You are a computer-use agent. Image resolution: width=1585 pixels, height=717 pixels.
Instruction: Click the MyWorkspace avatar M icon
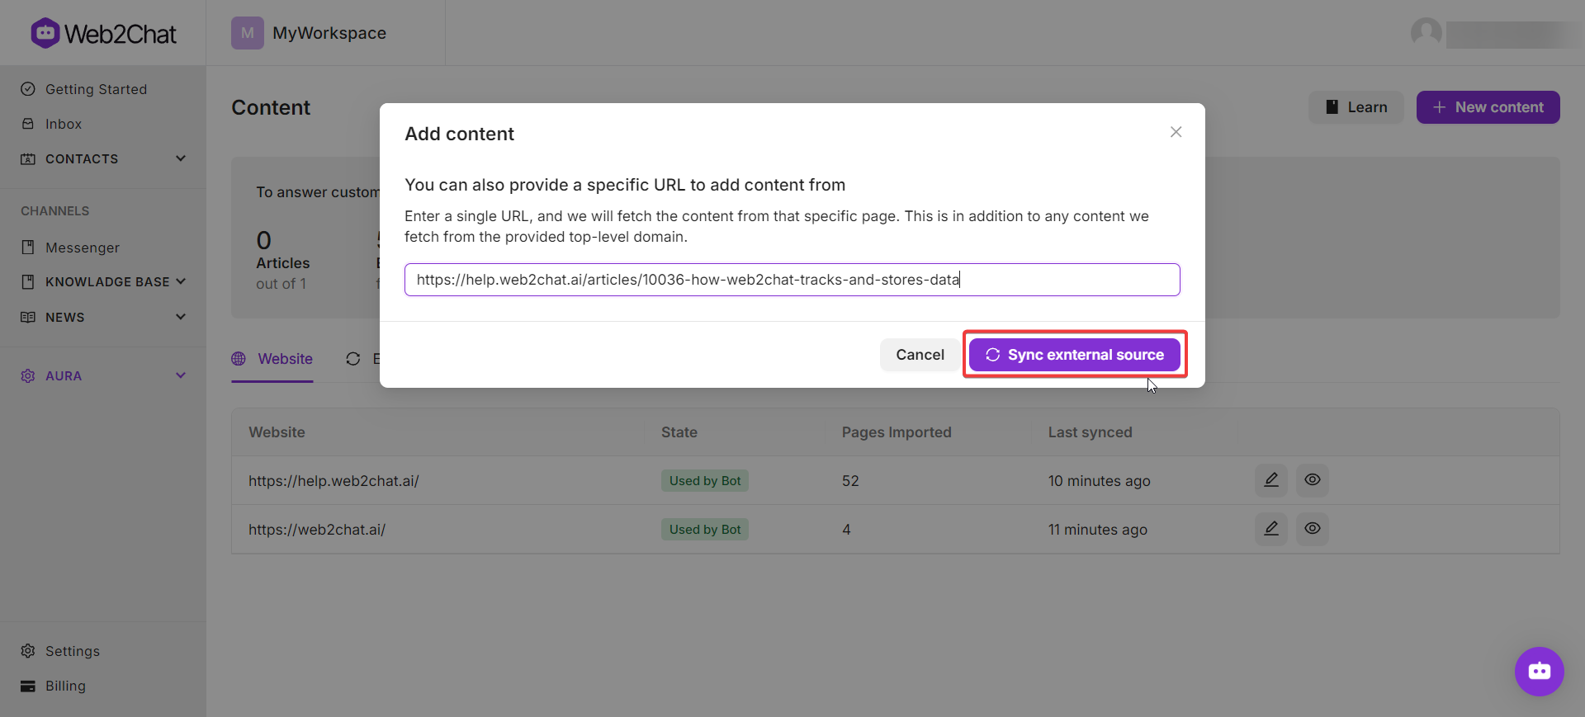point(248,33)
